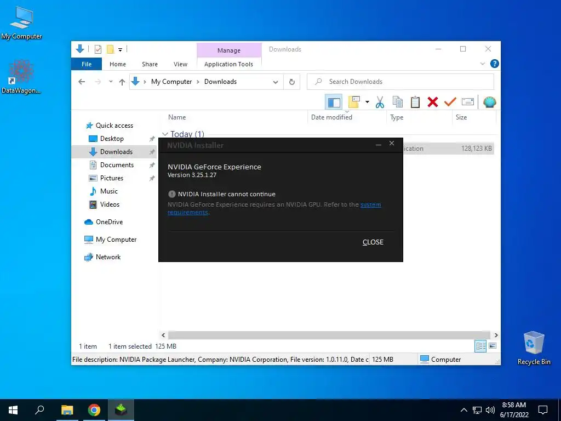Select the My Computer desktop icon
The width and height of the screenshot is (561, 421).
tap(21, 23)
